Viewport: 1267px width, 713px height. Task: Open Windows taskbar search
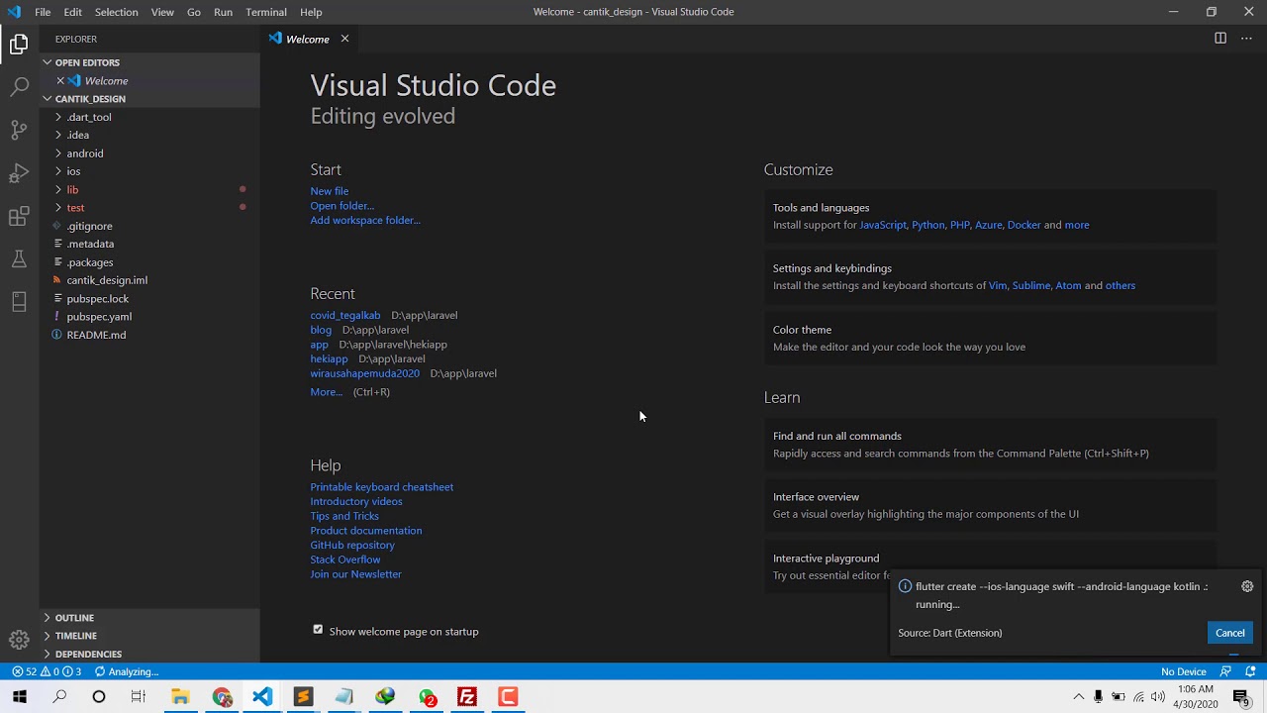point(59,697)
